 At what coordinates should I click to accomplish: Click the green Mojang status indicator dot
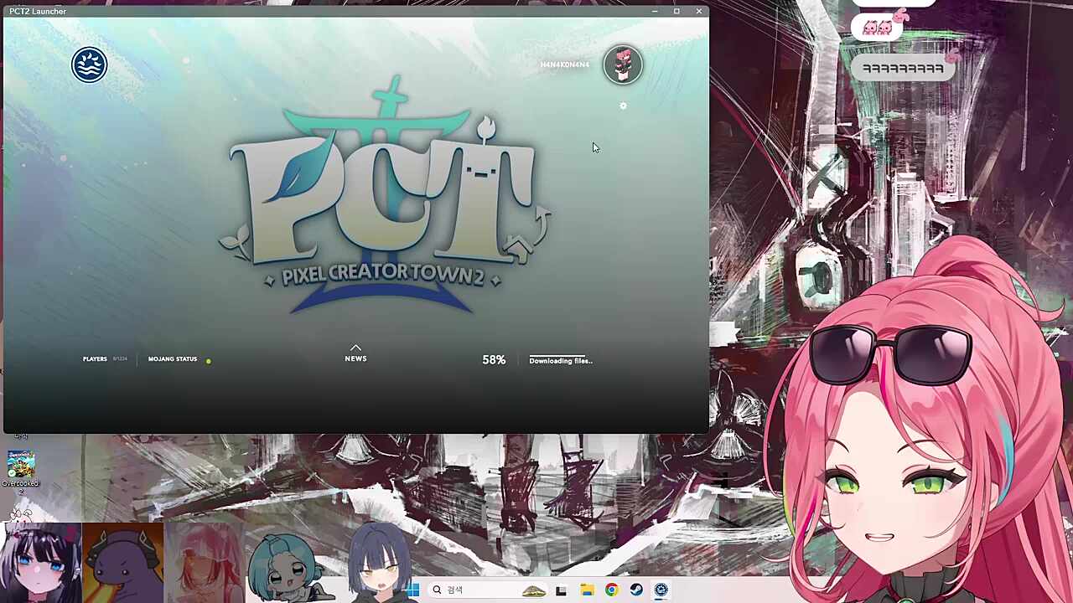(x=209, y=361)
